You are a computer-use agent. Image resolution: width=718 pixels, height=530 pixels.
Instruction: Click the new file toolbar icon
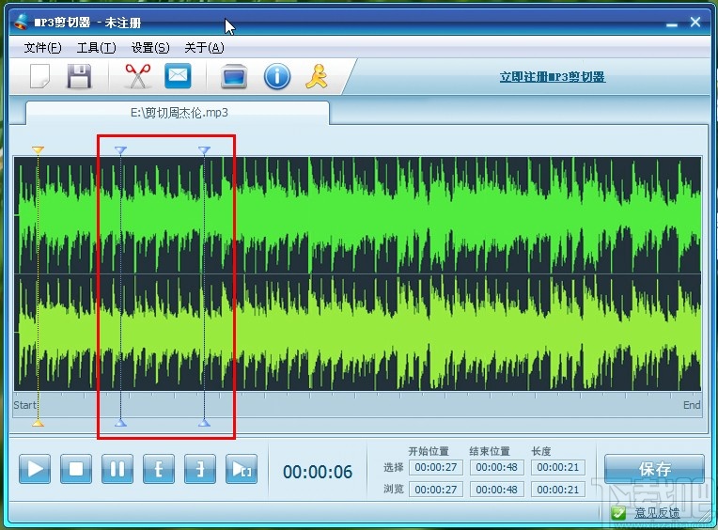pyautogui.click(x=39, y=75)
